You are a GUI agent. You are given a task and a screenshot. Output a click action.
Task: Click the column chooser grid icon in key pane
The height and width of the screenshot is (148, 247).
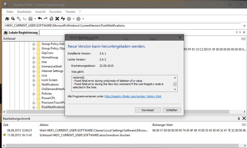click(243, 39)
